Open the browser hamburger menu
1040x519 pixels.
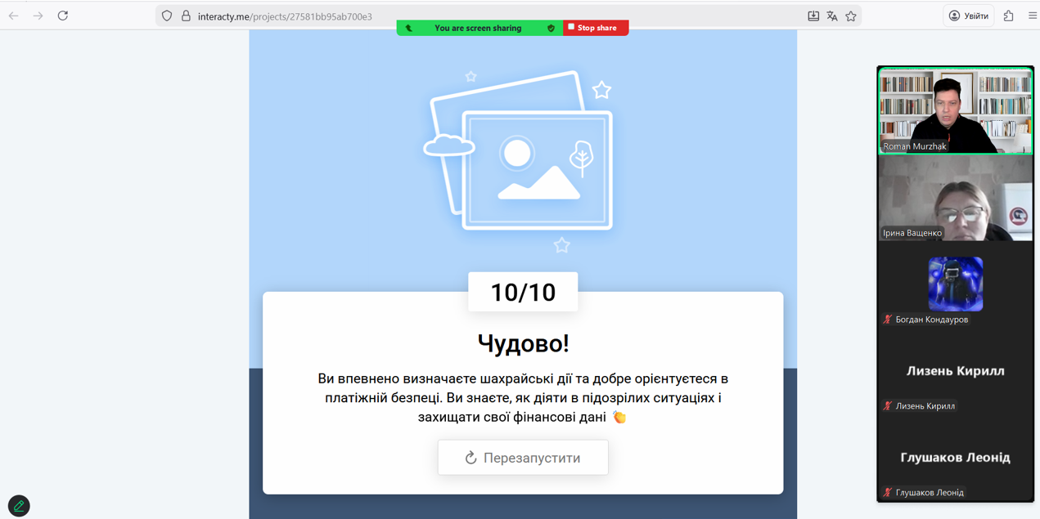tap(1032, 16)
